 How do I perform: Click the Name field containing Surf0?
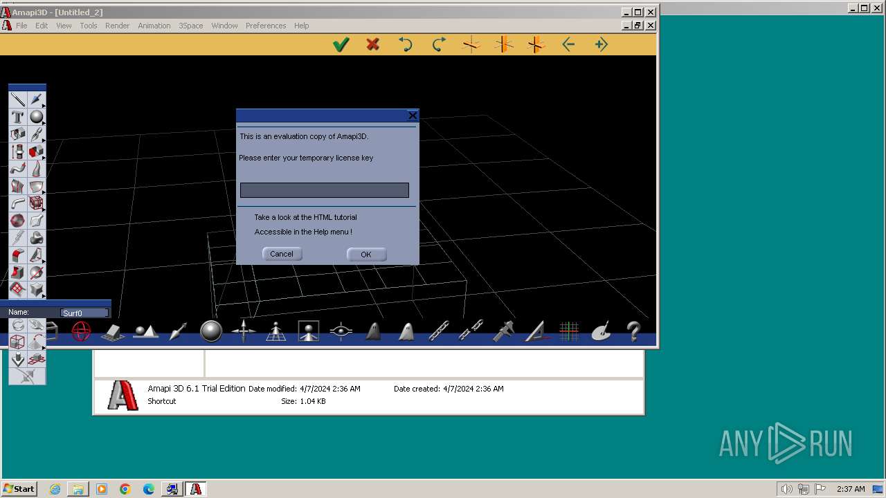tap(84, 313)
